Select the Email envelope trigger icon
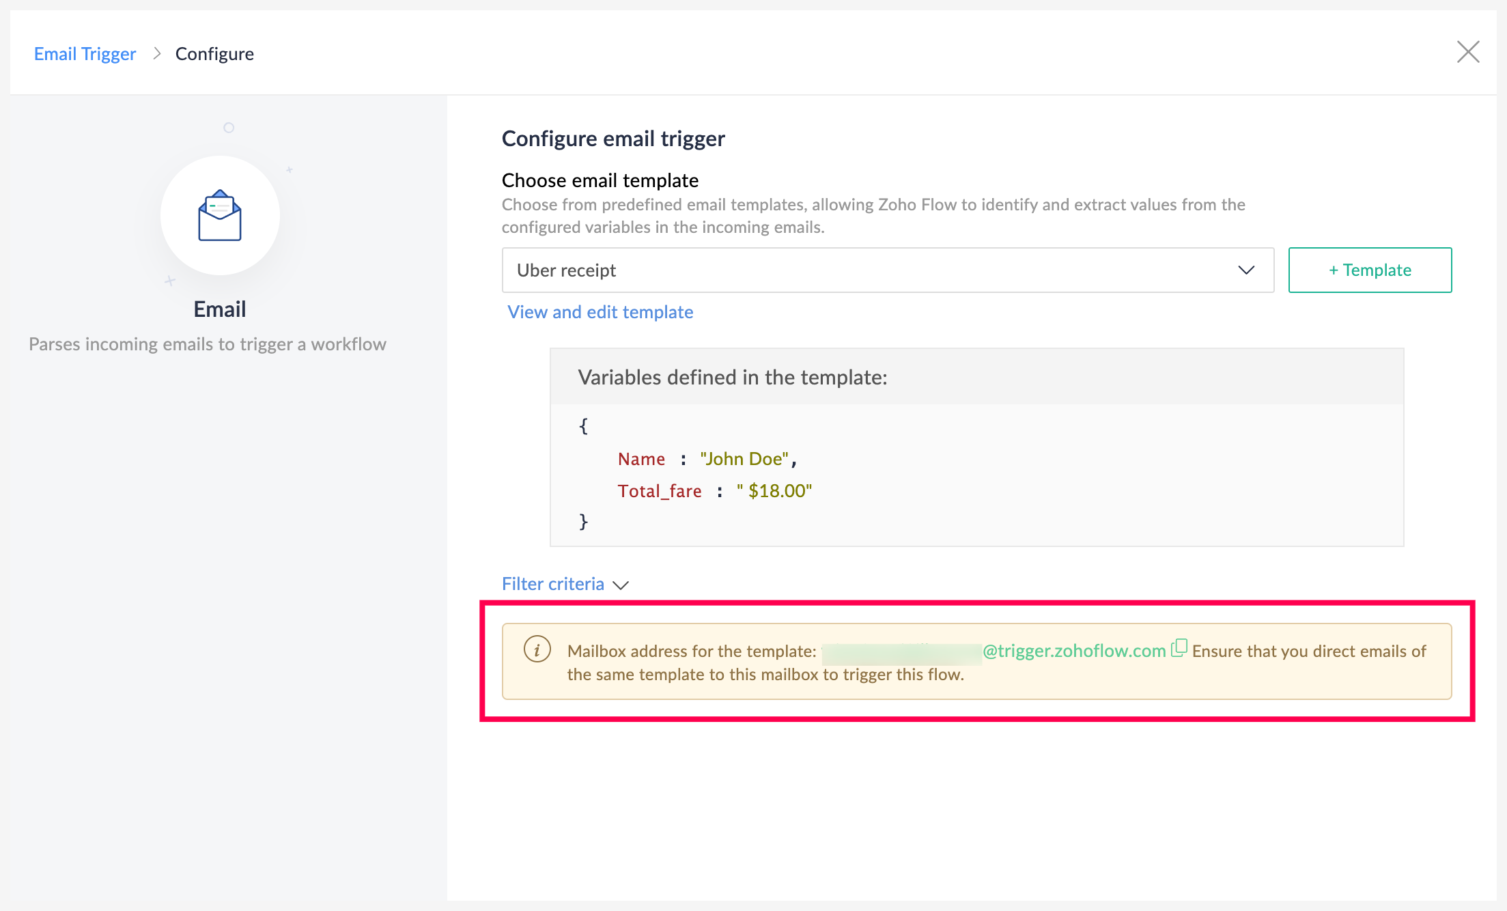1507x911 pixels. tap(220, 215)
